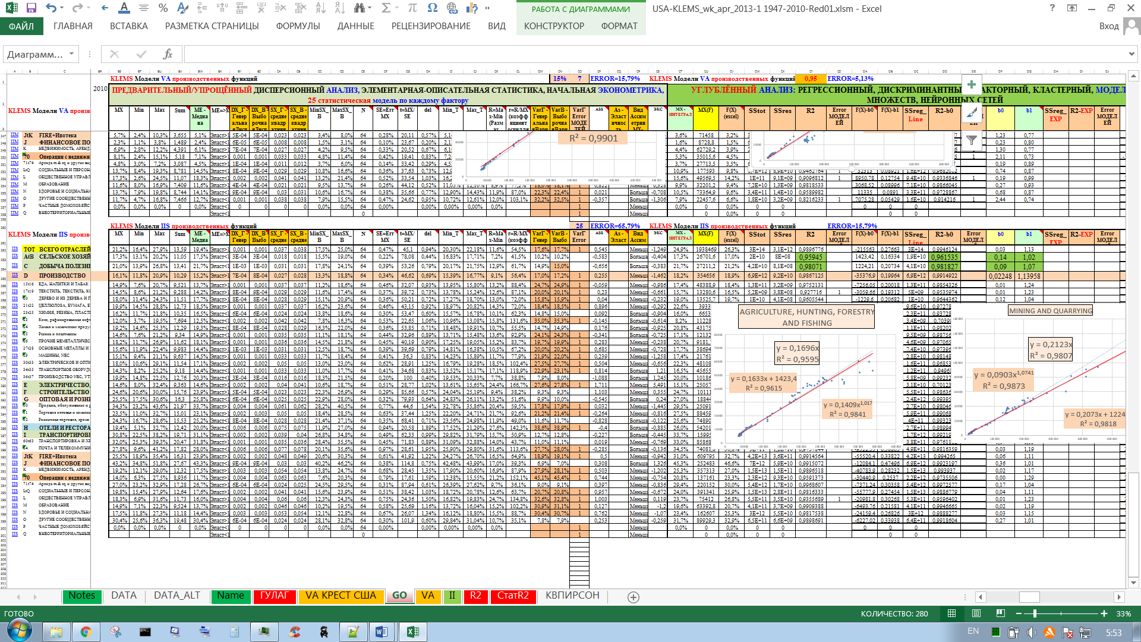The width and height of the screenshot is (1141, 642).
Task: Click the Вход sign-in link
Action: pyautogui.click(x=1109, y=26)
